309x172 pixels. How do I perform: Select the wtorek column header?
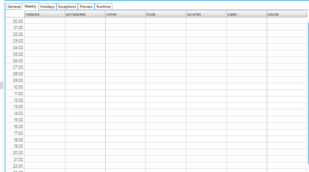[x=125, y=14]
